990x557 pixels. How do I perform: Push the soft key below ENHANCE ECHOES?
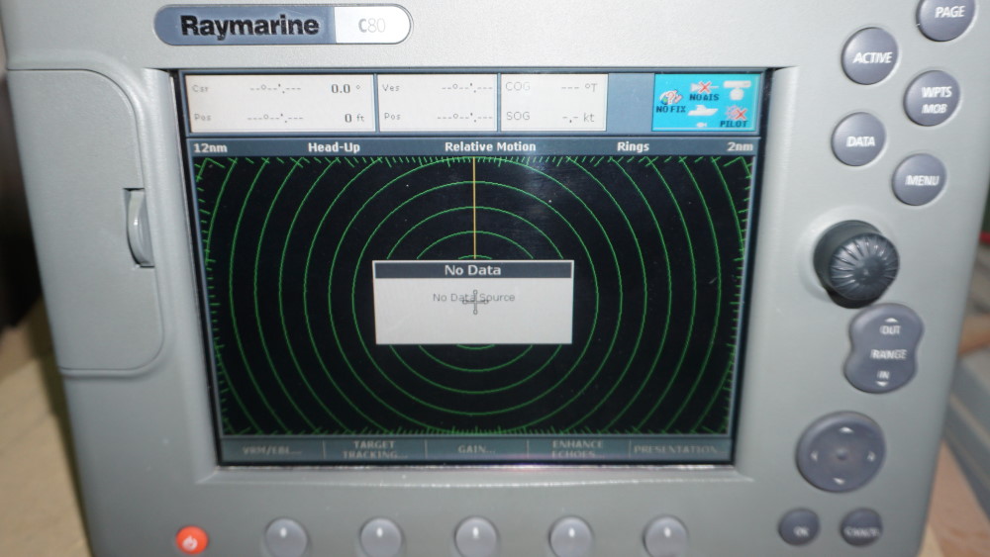[x=571, y=537]
